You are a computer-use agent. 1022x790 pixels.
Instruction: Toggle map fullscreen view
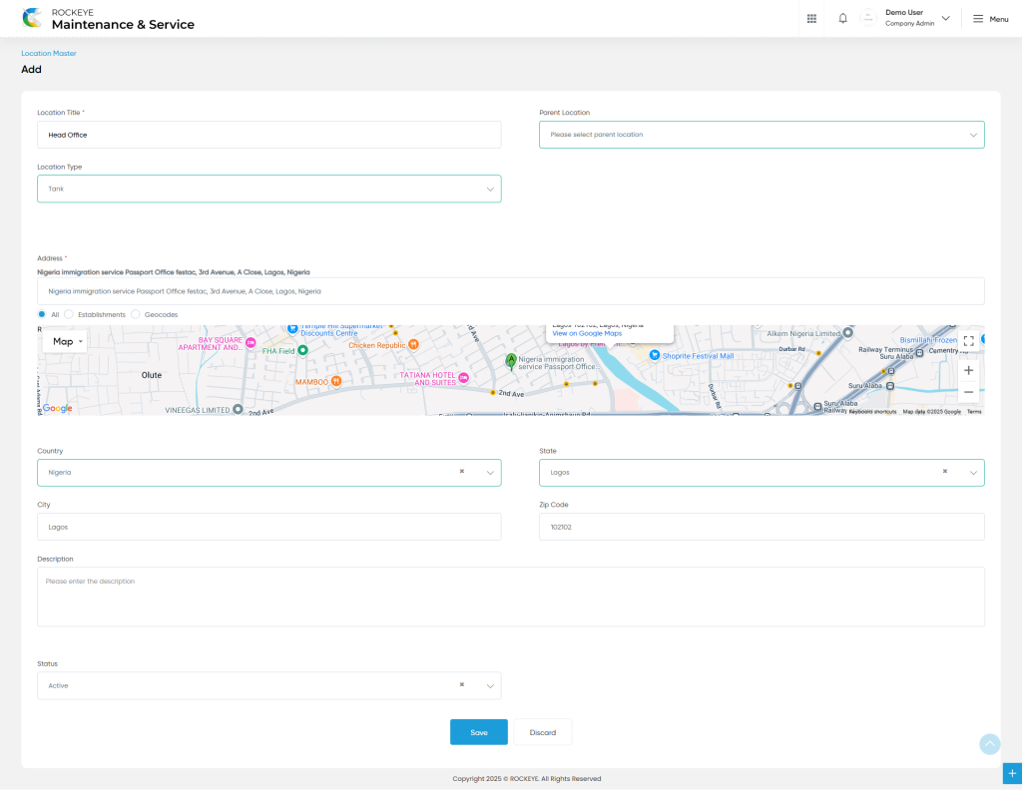coord(968,341)
